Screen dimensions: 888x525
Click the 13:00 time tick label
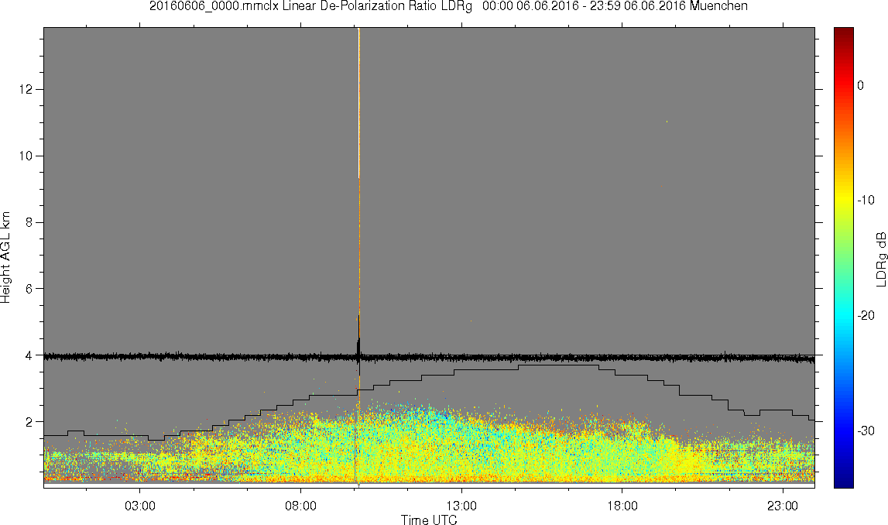461,506
